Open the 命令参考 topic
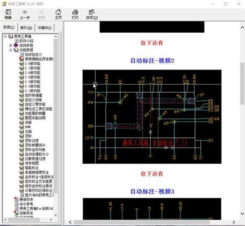The height and width of the screenshot is (226, 245). point(26,204)
